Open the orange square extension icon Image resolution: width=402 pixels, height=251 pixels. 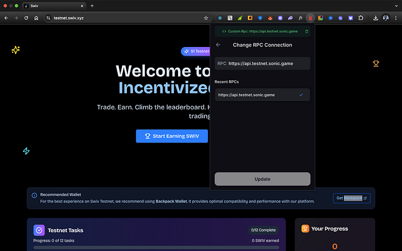click(x=250, y=18)
